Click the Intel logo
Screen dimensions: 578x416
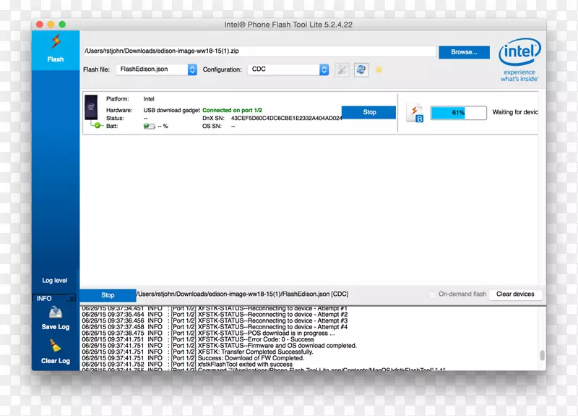[x=519, y=60]
